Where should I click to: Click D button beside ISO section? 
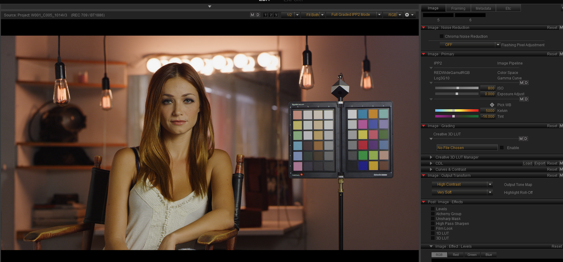526,83
